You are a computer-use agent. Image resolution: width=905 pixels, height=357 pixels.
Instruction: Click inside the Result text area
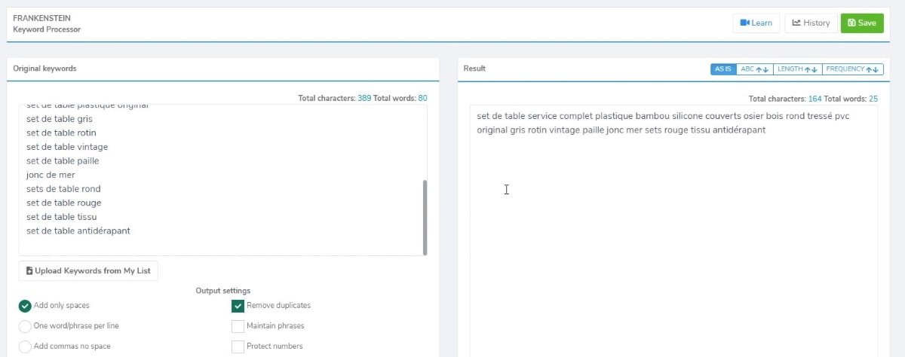point(673,230)
